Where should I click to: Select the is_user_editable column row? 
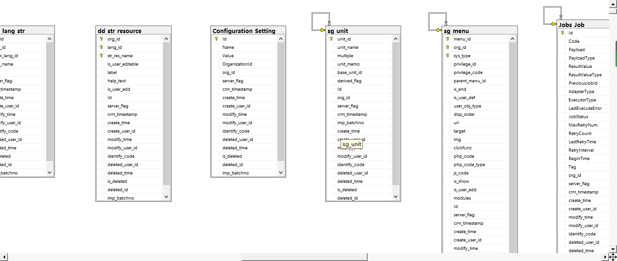coord(130,64)
